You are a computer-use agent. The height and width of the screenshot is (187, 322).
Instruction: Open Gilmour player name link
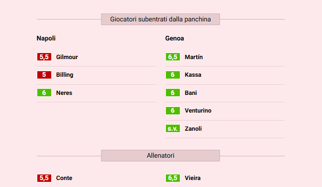(67, 57)
